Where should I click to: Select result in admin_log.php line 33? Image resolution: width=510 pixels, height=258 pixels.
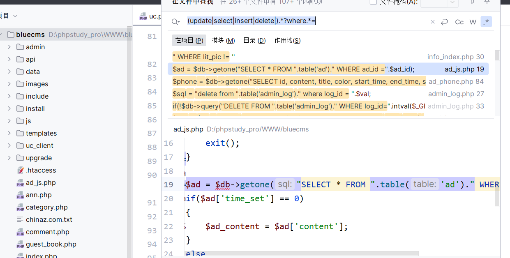328,106
